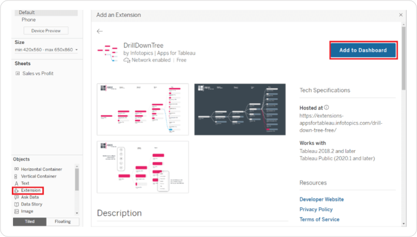This screenshot has height=237, width=417.
Task: Open the Size dropdown min 420x560
Action: pos(46,50)
